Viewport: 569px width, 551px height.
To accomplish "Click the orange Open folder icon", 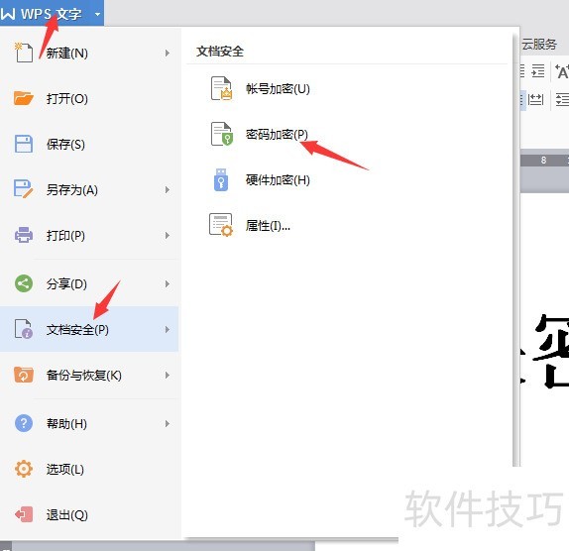I will tap(23, 98).
